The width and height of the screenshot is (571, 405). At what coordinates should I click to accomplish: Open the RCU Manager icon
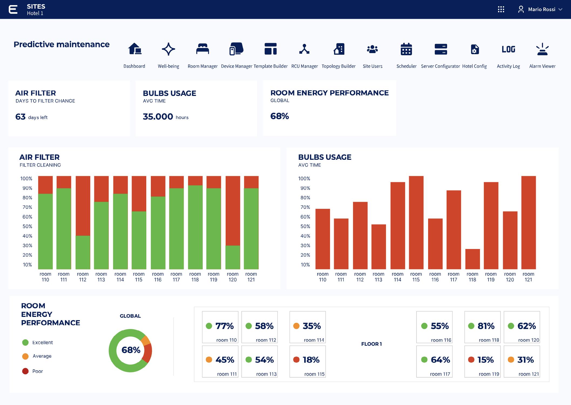tap(305, 49)
